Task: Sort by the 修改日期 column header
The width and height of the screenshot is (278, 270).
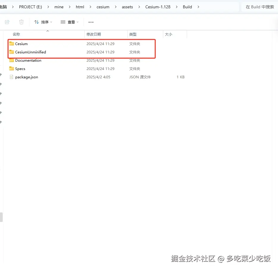Action: coord(94,34)
